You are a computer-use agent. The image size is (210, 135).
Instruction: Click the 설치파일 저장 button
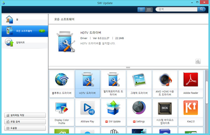(x=25, y=115)
